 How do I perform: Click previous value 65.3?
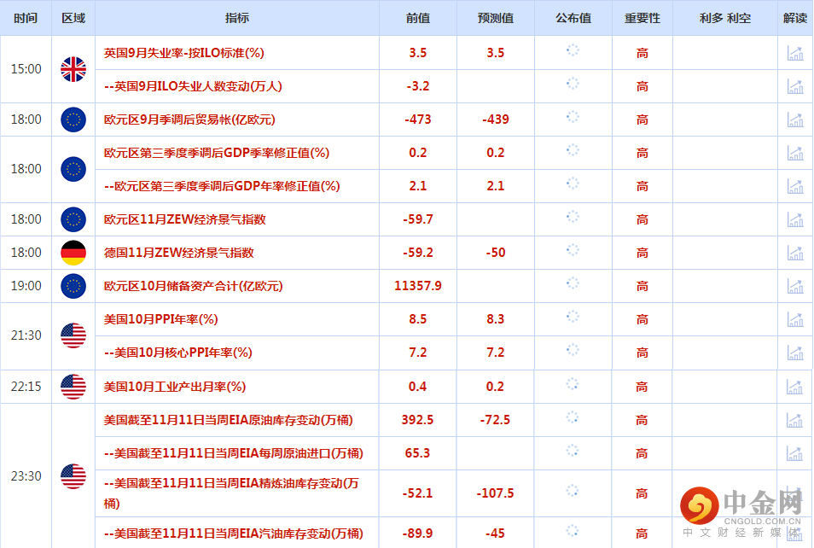[x=417, y=453]
